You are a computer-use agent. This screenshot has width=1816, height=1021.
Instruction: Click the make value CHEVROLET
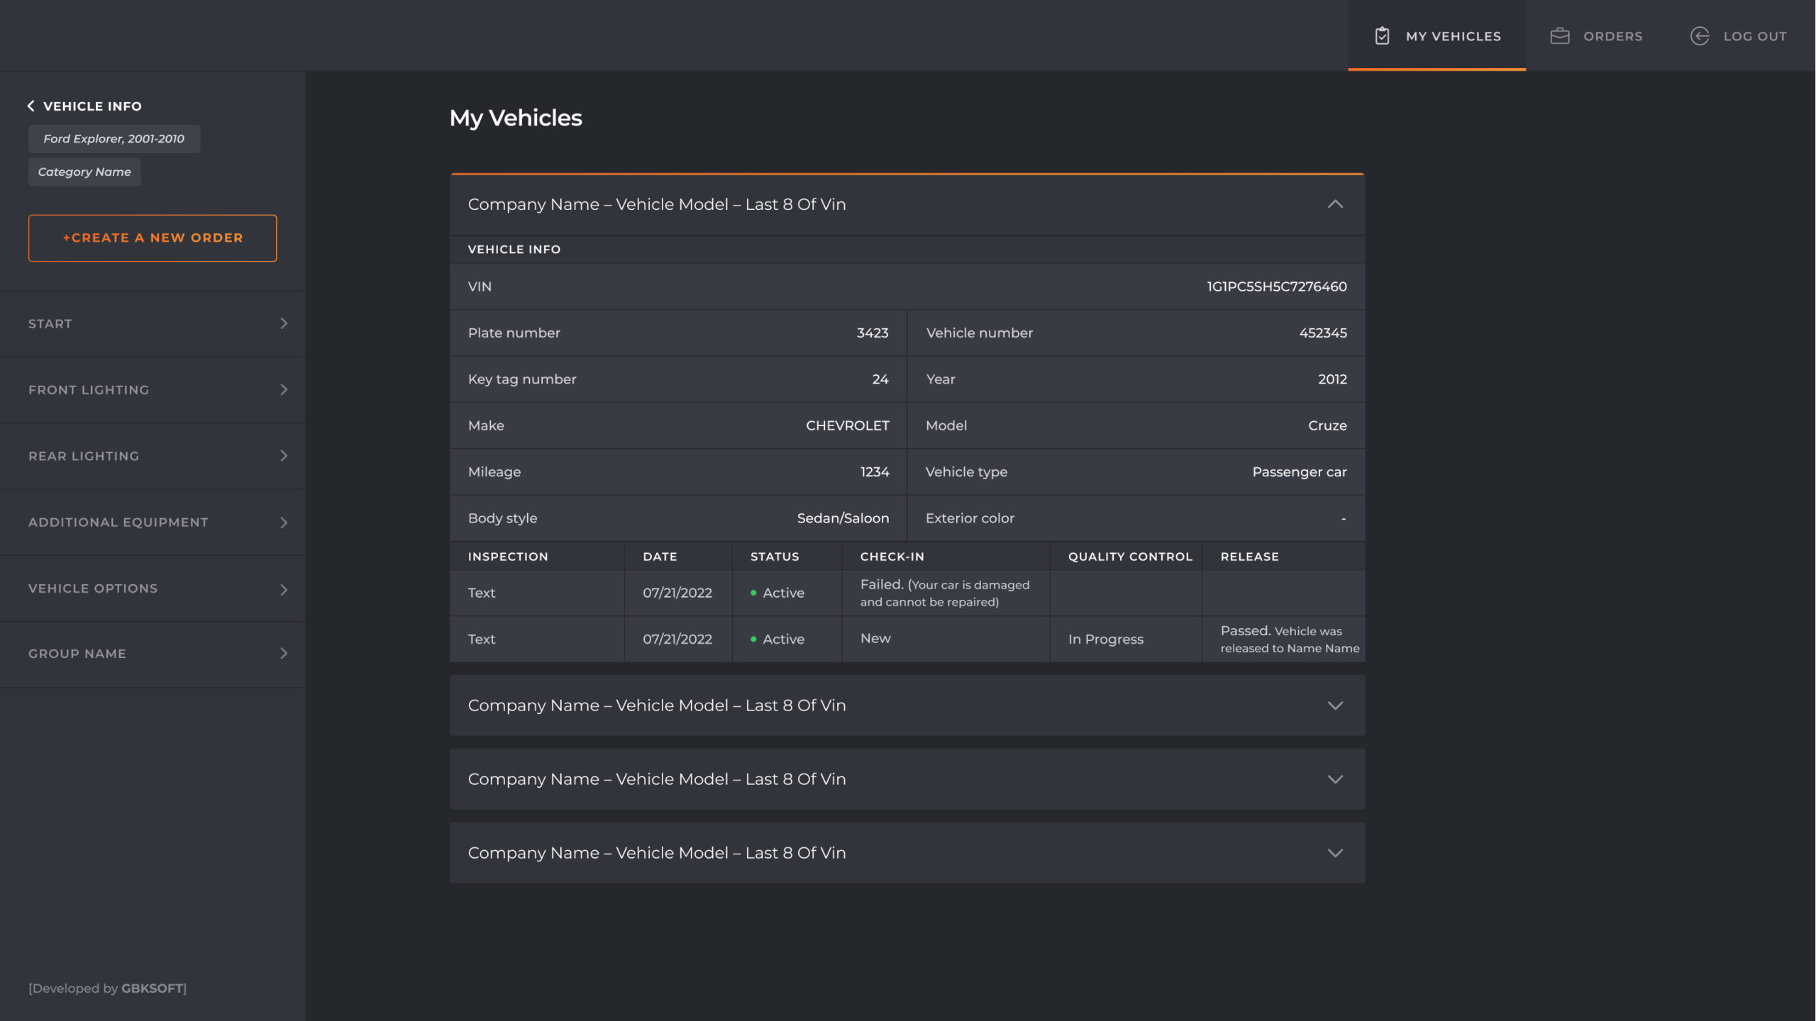[x=847, y=425]
